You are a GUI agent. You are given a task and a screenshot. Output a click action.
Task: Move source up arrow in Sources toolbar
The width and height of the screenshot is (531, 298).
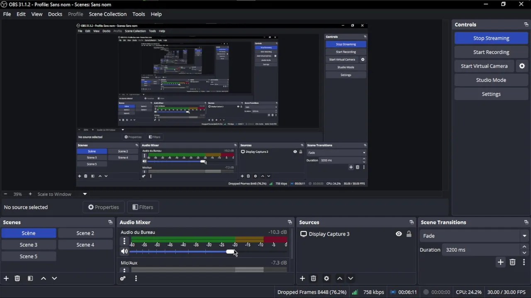tap(340, 279)
